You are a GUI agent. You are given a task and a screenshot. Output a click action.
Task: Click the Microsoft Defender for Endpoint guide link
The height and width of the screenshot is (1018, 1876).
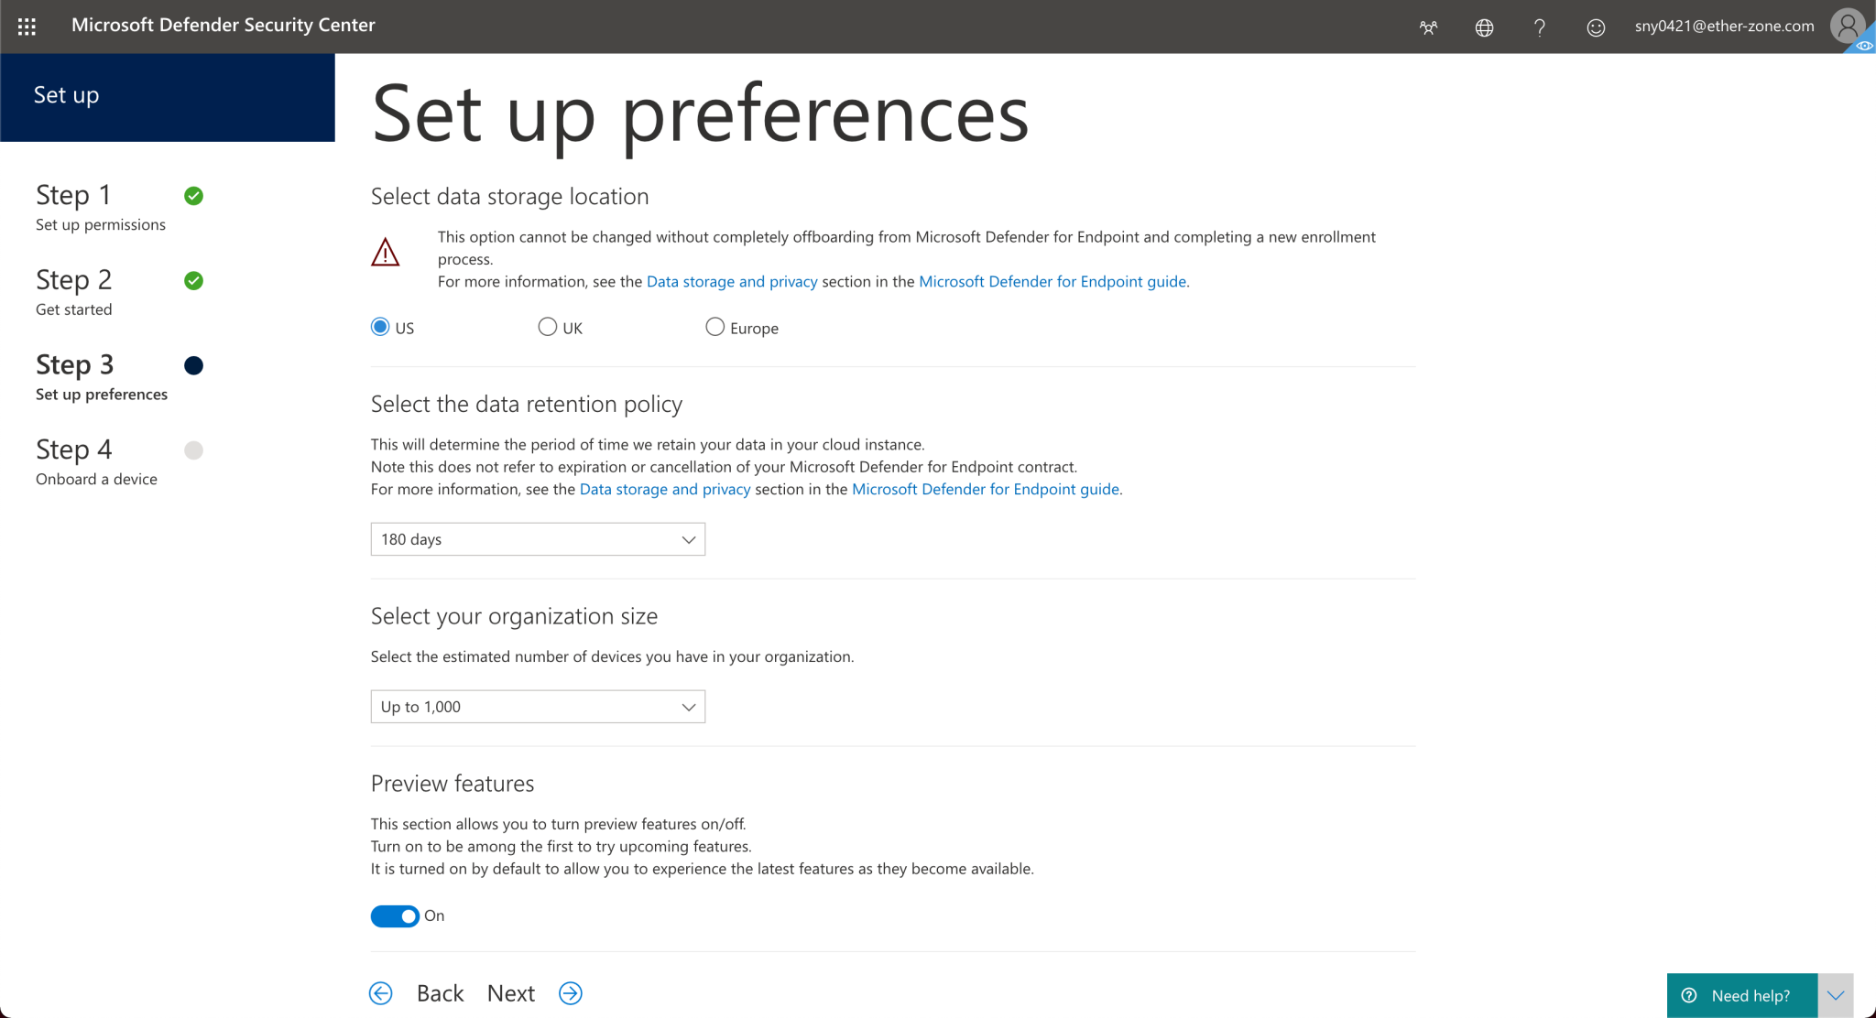(1053, 281)
